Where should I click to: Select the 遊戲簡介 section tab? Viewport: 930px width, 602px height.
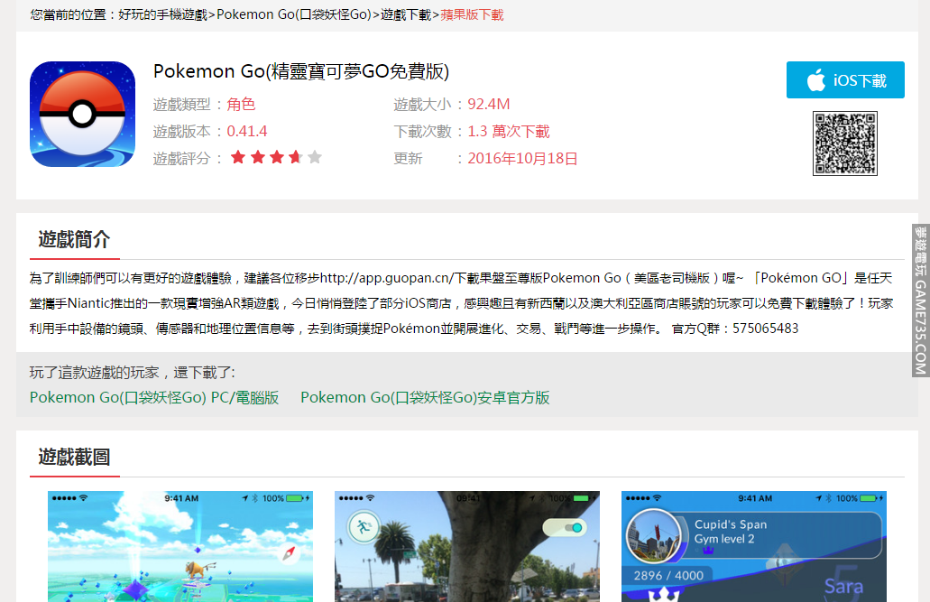point(74,240)
